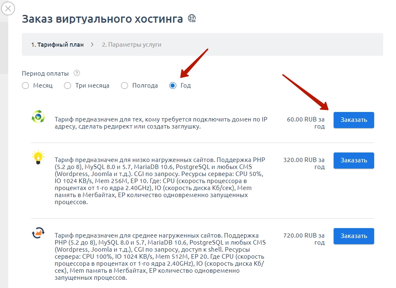Open step 1 Тарифный план
The image size is (396, 288).
tap(57, 45)
